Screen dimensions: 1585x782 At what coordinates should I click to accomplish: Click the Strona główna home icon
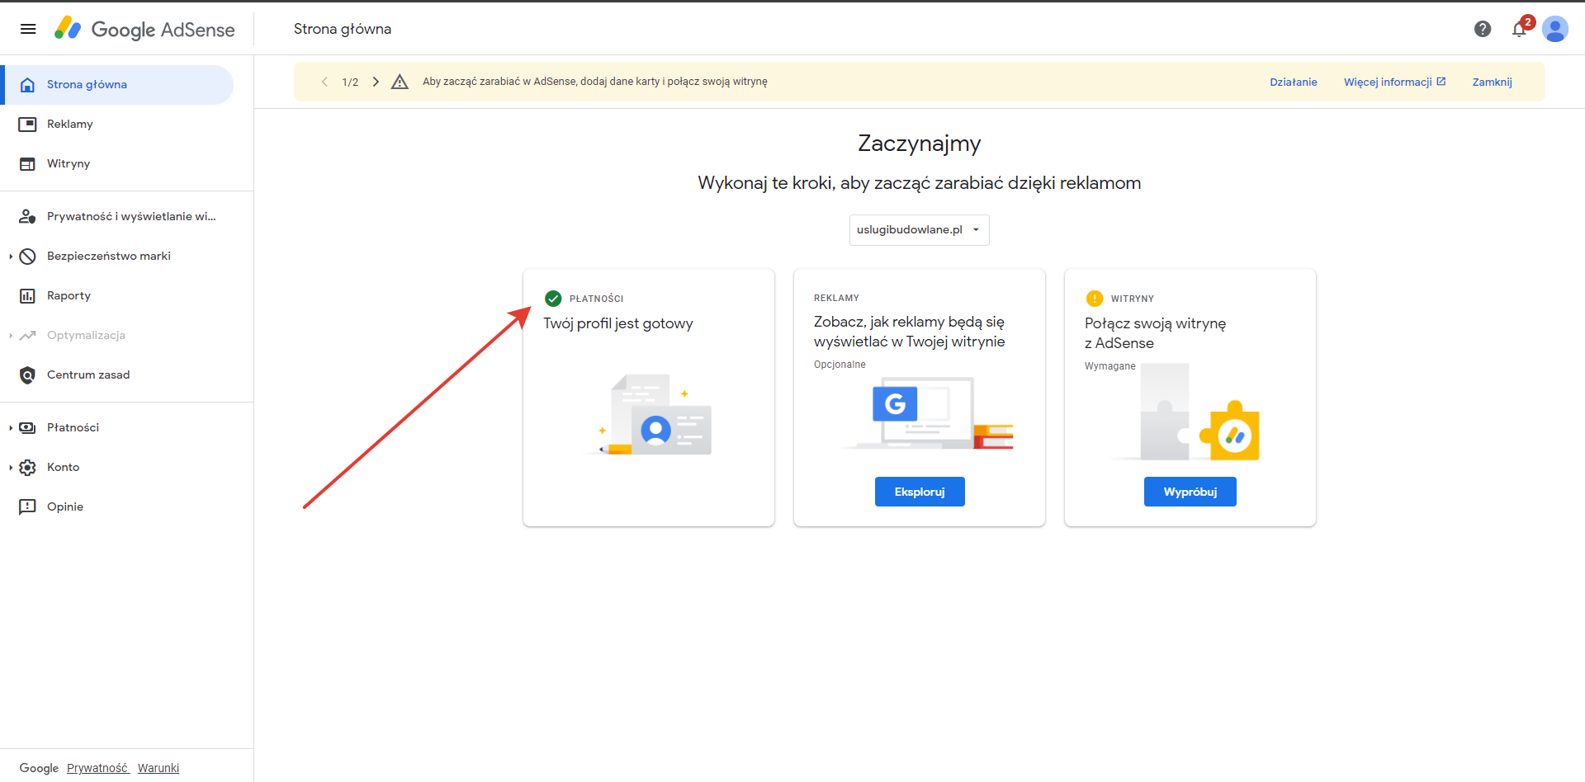[27, 85]
